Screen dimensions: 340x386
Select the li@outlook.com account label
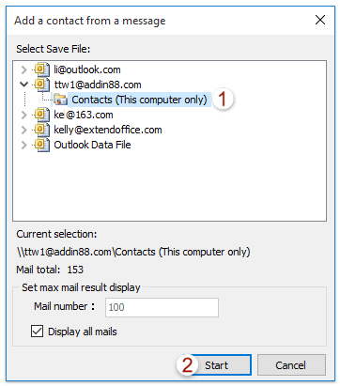point(87,69)
